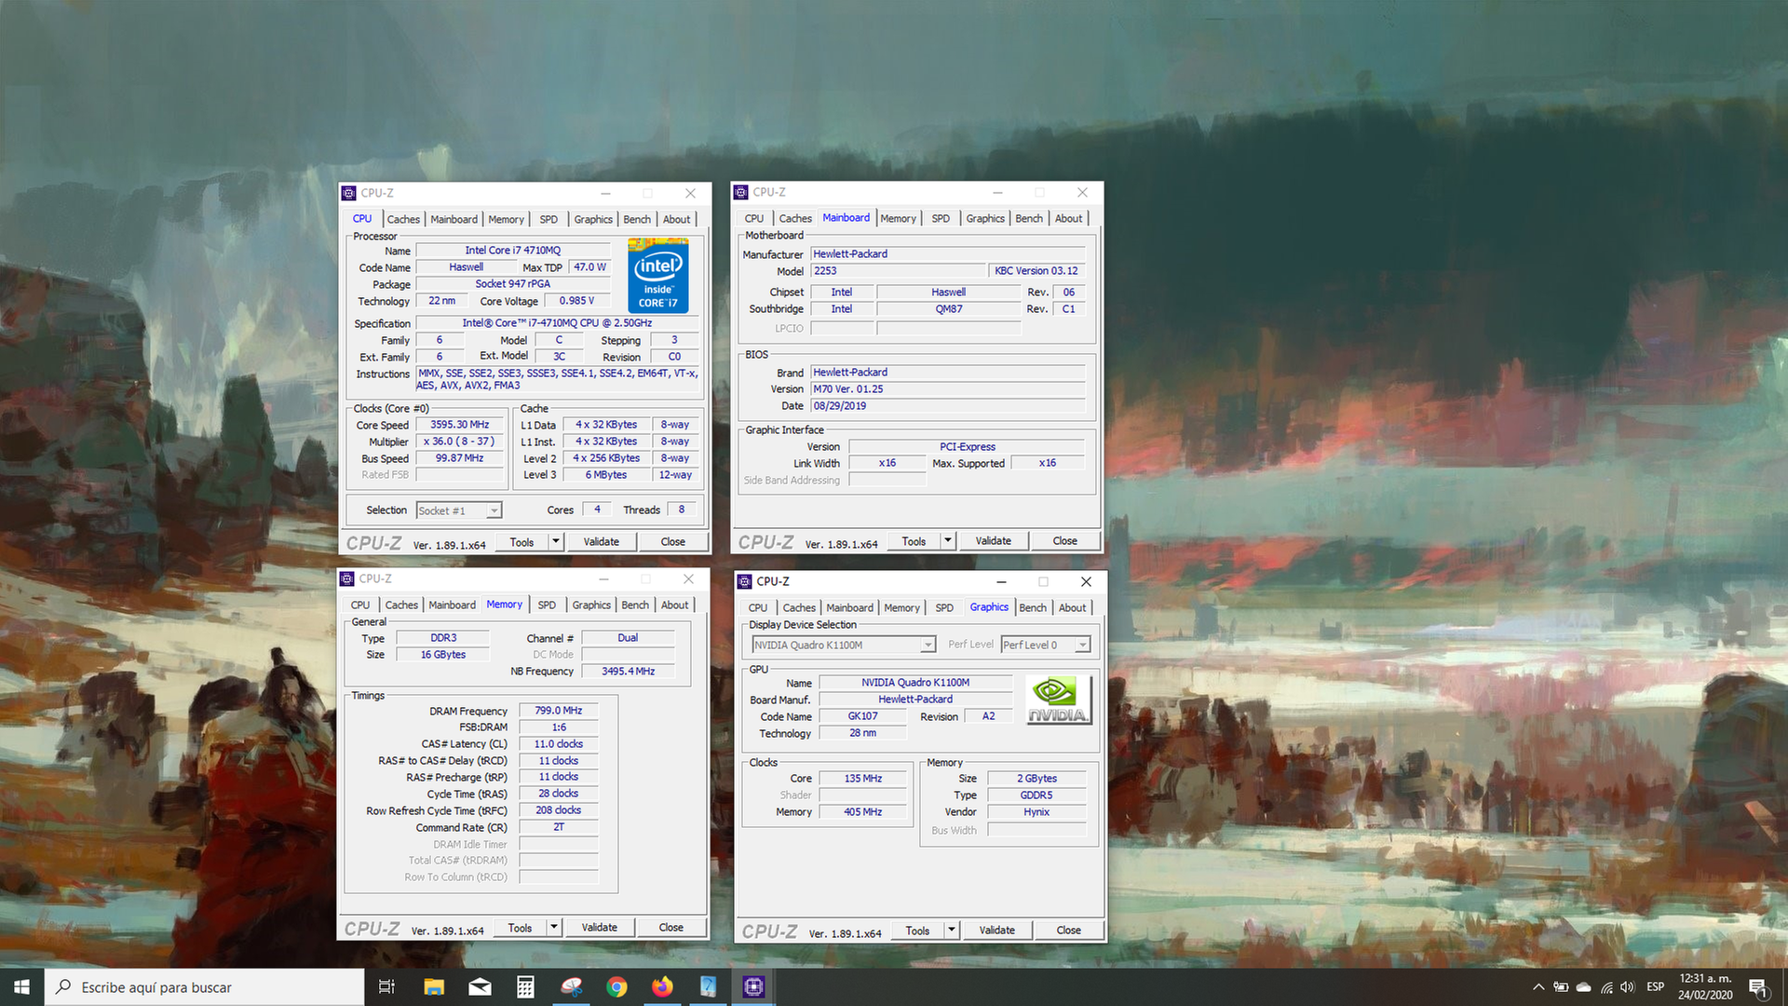Screen dimensions: 1788x1006
Task: Show hidden system tray icons
Action: [x=1538, y=986]
